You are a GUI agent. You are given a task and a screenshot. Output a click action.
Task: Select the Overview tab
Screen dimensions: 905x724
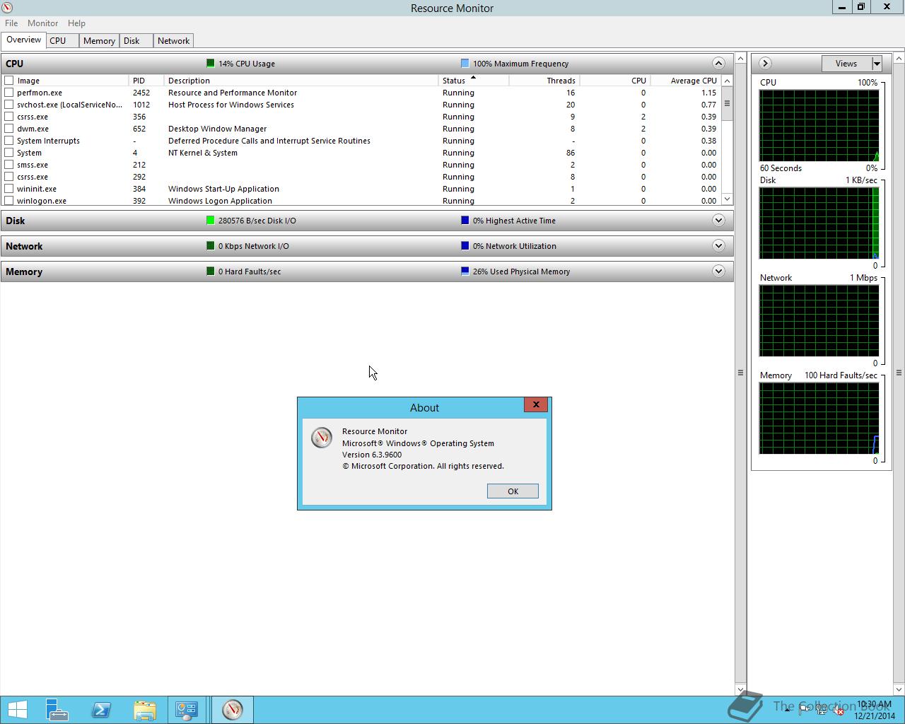tap(24, 40)
